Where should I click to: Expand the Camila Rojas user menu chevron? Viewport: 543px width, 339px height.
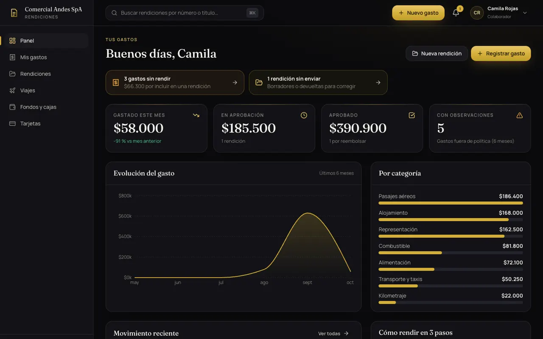[x=525, y=13]
